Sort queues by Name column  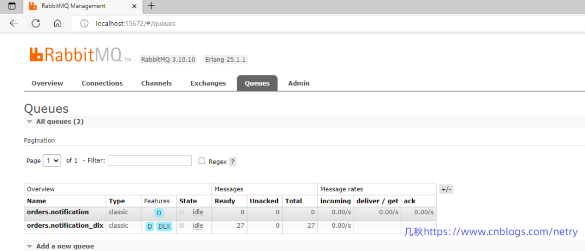click(37, 201)
